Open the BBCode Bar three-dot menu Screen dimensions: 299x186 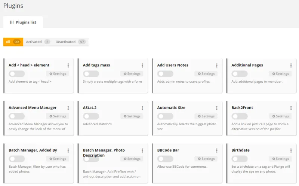click(x=217, y=150)
